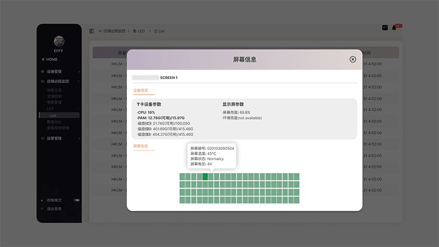Image resolution: width=439 pixels, height=247 pixels.
Task: Click LED breadcrumb link
Action: (x=141, y=31)
